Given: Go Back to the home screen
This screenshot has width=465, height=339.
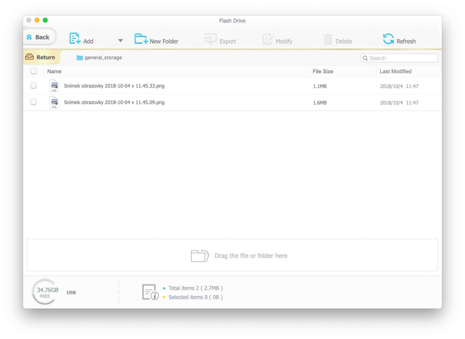Looking at the screenshot, I should [x=38, y=37].
